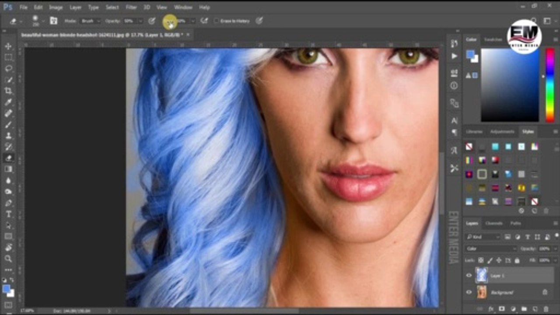Select the Zoom tool

click(x=8, y=259)
